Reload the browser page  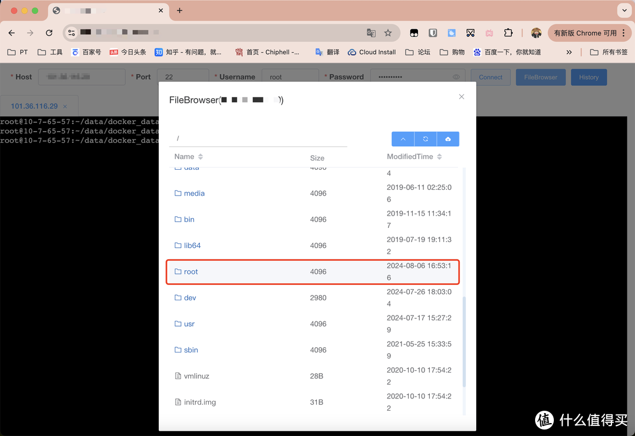tap(49, 33)
